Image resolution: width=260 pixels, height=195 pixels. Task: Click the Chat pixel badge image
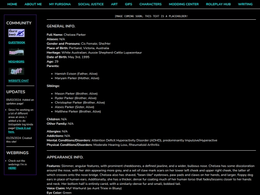(x=16, y=71)
